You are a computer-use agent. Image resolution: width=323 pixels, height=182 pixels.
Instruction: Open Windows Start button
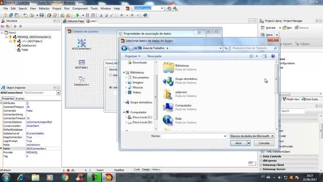pos(6,177)
